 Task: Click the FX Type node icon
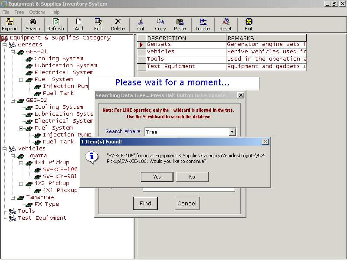point(29,205)
